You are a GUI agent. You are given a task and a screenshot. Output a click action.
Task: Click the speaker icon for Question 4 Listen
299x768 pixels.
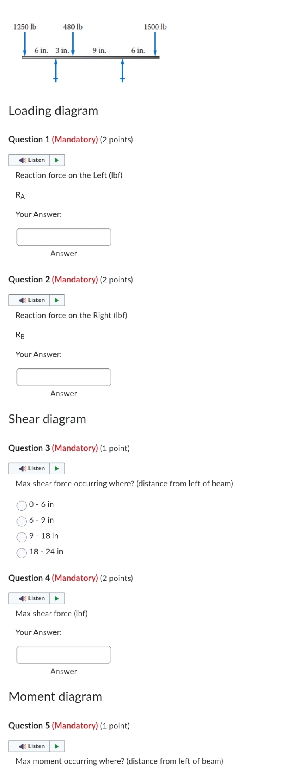point(22,598)
